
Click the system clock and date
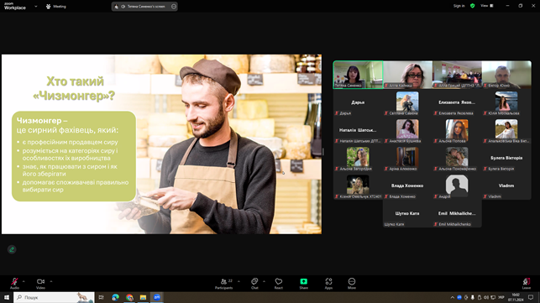point(516,297)
